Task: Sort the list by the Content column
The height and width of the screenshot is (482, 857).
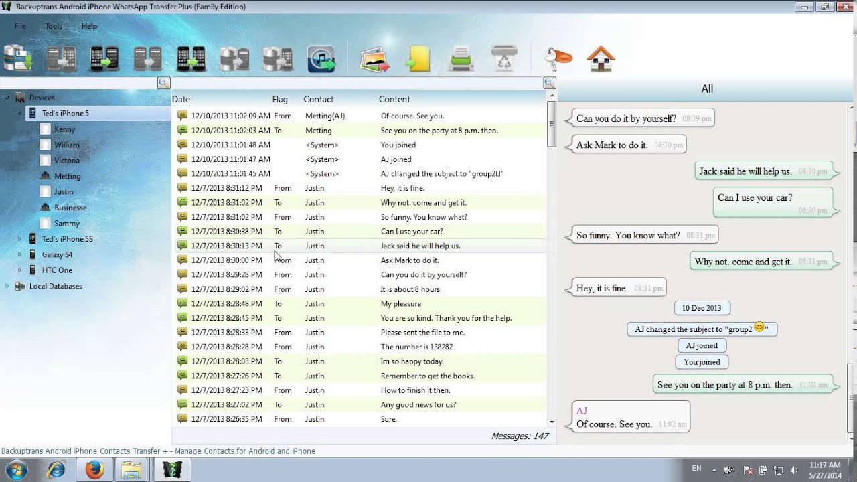Action: point(394,99)
